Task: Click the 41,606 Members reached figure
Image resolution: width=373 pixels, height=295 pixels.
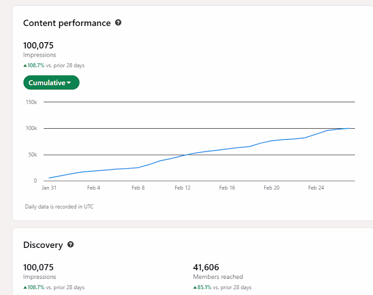Action: click(x=206, y=267)
